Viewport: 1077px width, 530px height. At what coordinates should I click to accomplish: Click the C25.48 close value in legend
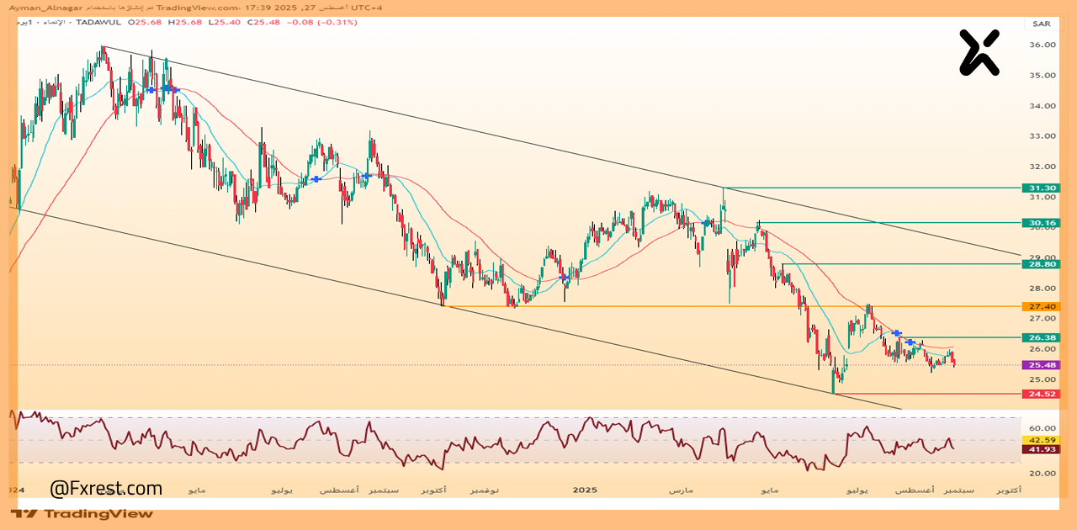pos(263,22)
